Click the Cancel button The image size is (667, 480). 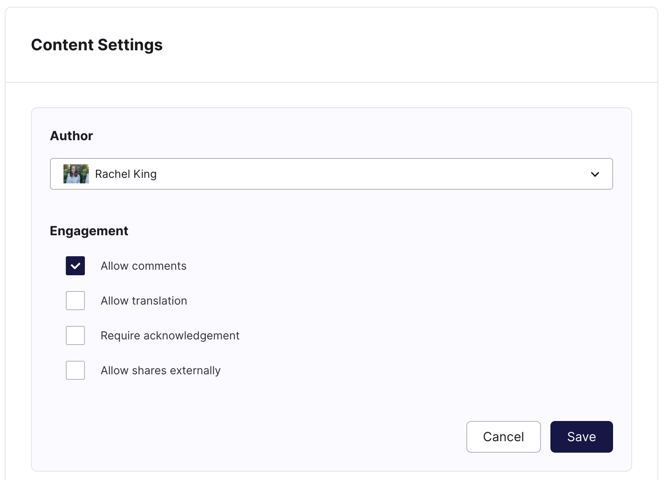[504, 437]
